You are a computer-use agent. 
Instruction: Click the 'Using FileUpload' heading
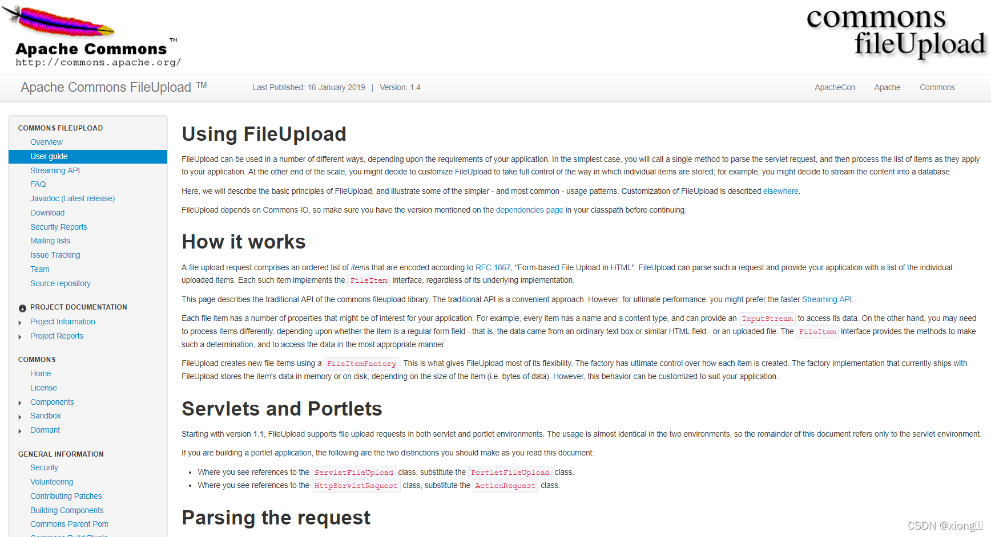(x=264, y=134)
